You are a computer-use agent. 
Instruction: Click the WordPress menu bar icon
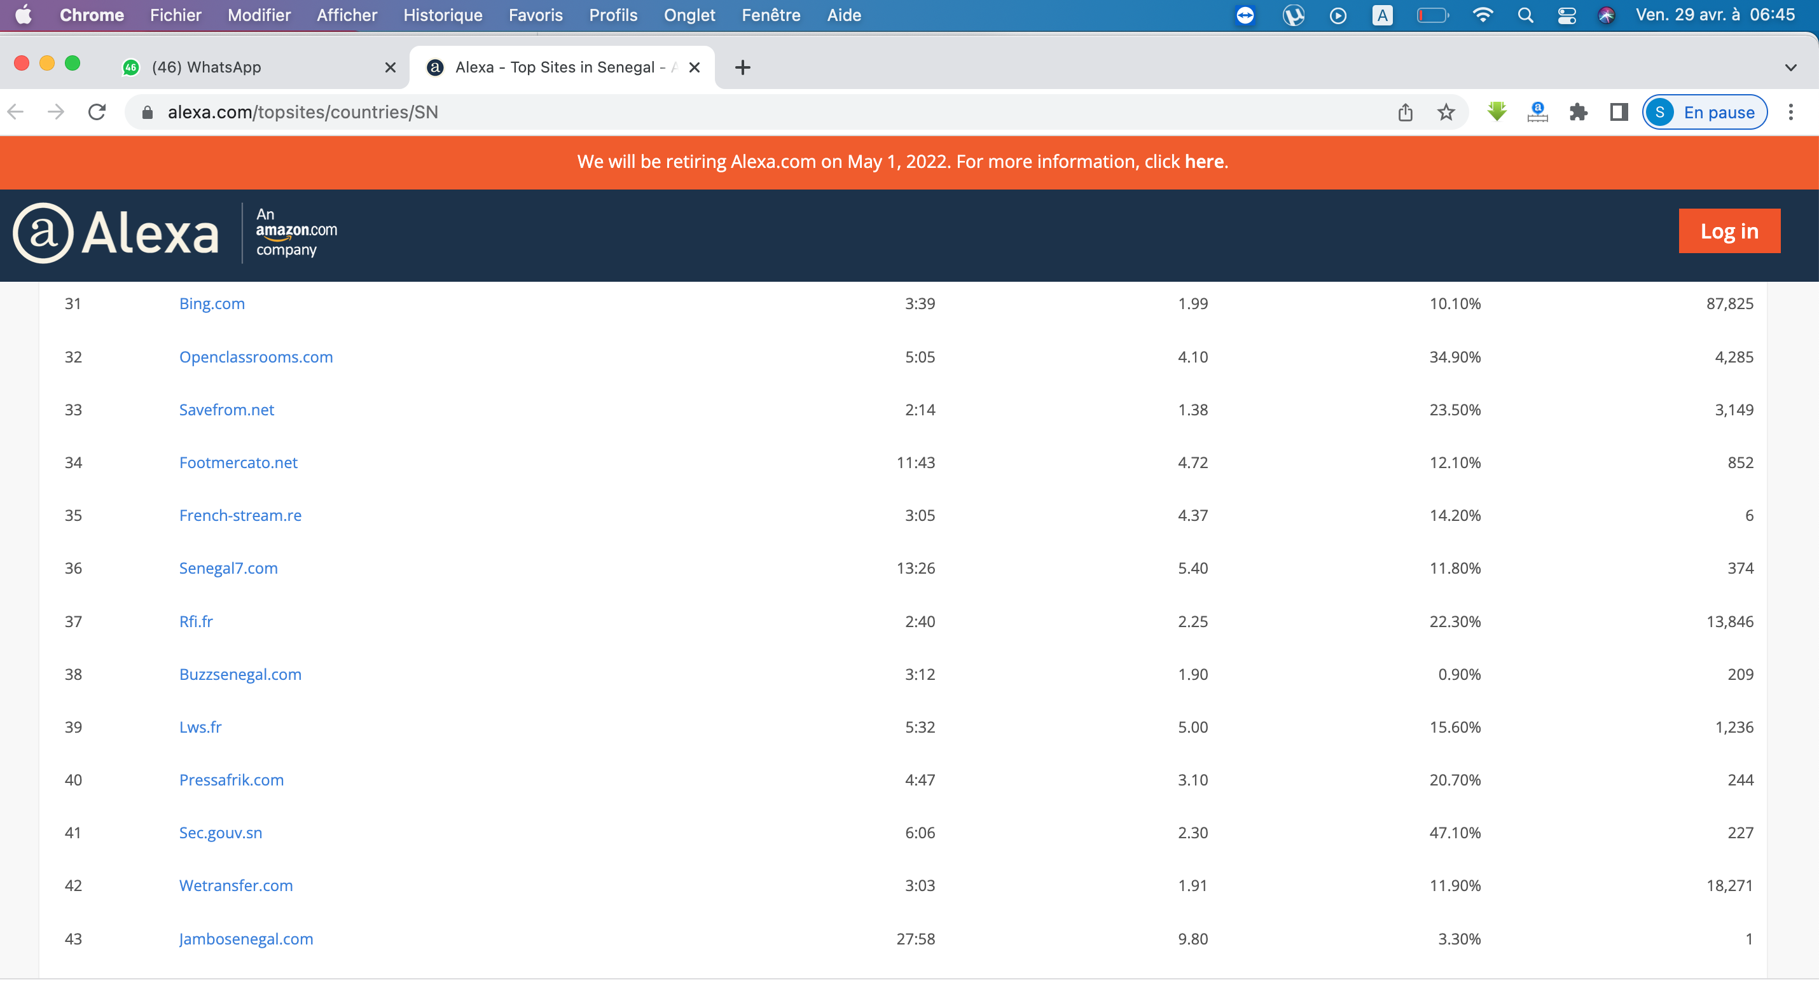[x=1293, y=15]
